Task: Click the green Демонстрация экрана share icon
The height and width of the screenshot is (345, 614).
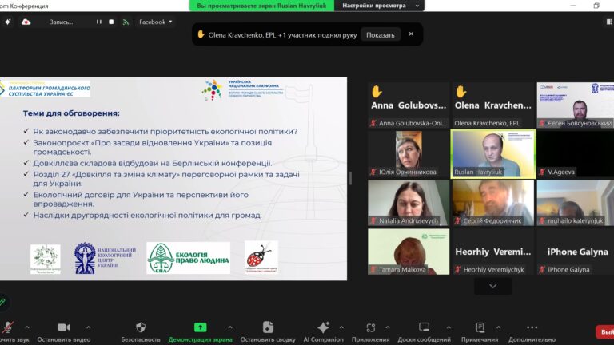Action: point(200,327)
